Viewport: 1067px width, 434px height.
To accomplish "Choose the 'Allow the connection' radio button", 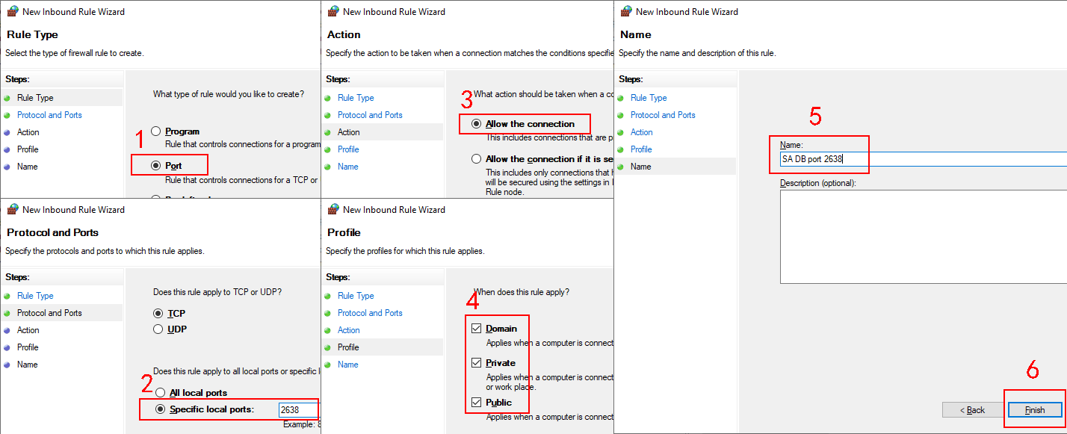I will pos(477,124).
